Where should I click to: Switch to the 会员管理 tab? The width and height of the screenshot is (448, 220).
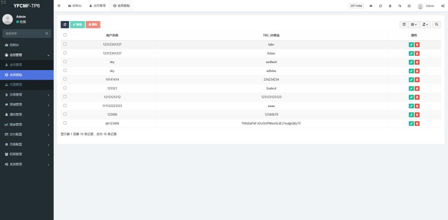click(98, 6)
